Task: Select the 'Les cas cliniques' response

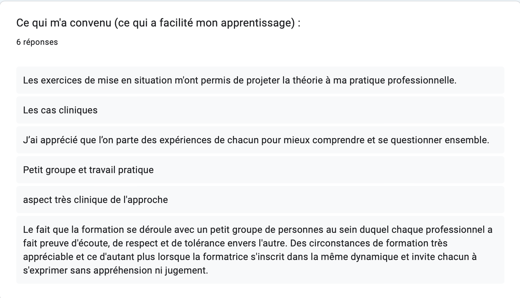Action: click(260, 110)
